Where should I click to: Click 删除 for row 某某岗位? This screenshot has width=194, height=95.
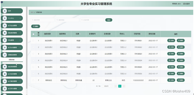181,80
